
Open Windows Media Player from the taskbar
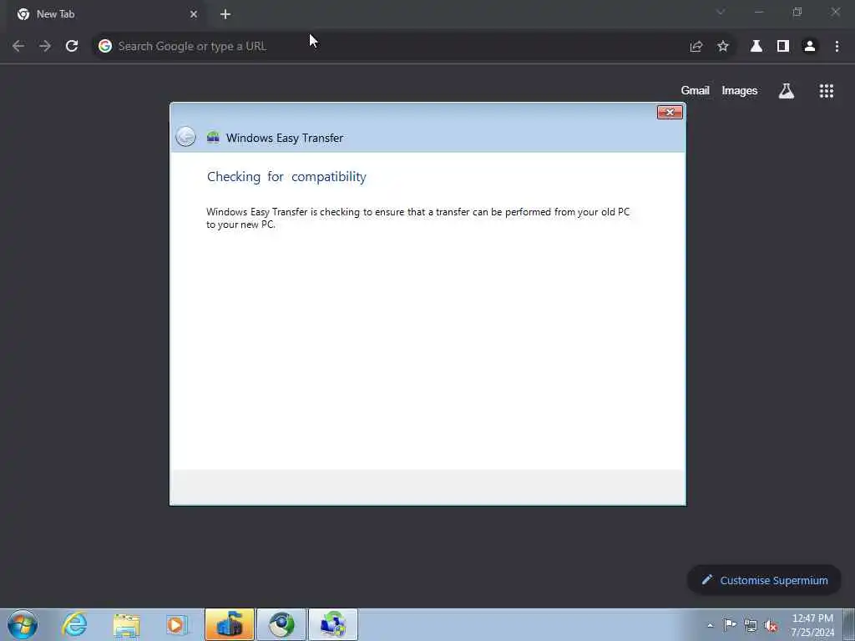[x=177, y=625]
